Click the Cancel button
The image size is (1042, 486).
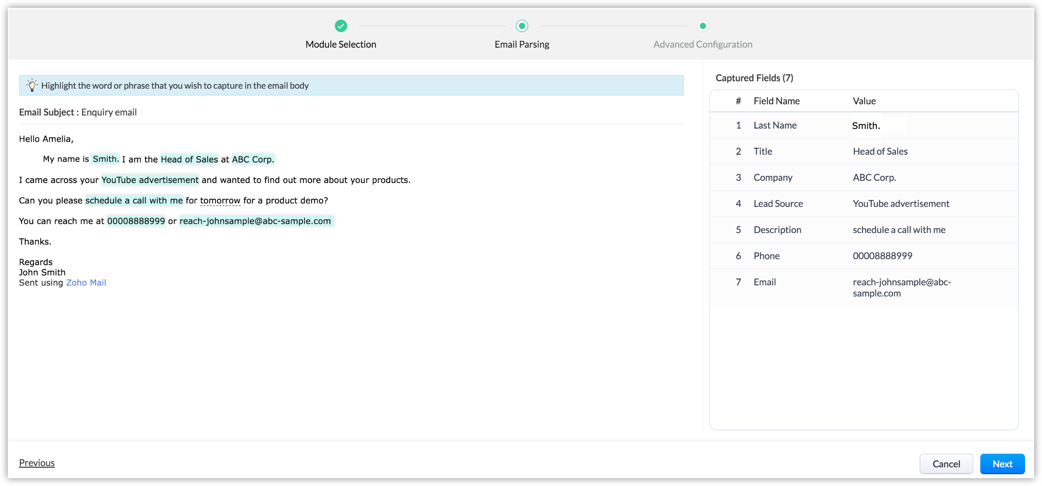(946, 464)
